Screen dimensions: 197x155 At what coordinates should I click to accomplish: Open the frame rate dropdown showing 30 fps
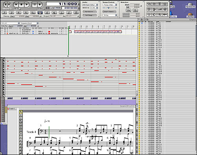pos(110,15)
